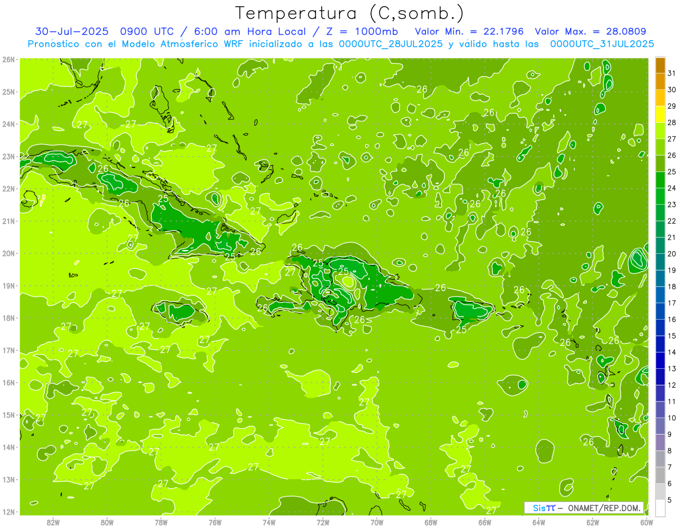Click the 25N latitude axis label

[x=8, y=91]
